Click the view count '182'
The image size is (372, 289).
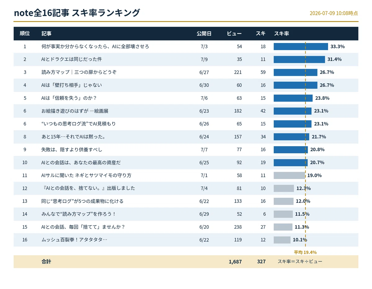click(x=238, y=111)
